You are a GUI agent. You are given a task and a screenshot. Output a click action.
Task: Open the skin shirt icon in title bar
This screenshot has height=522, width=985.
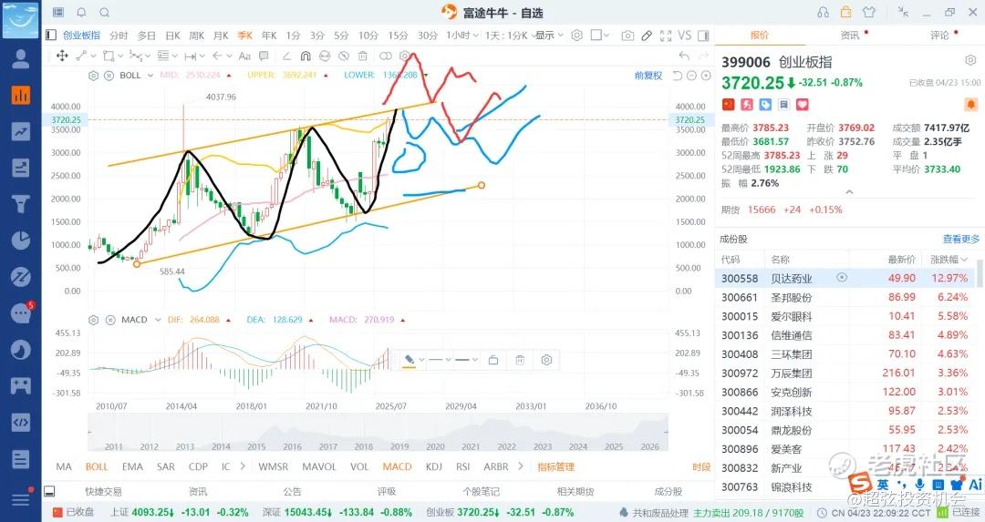(x=869, y=12)
